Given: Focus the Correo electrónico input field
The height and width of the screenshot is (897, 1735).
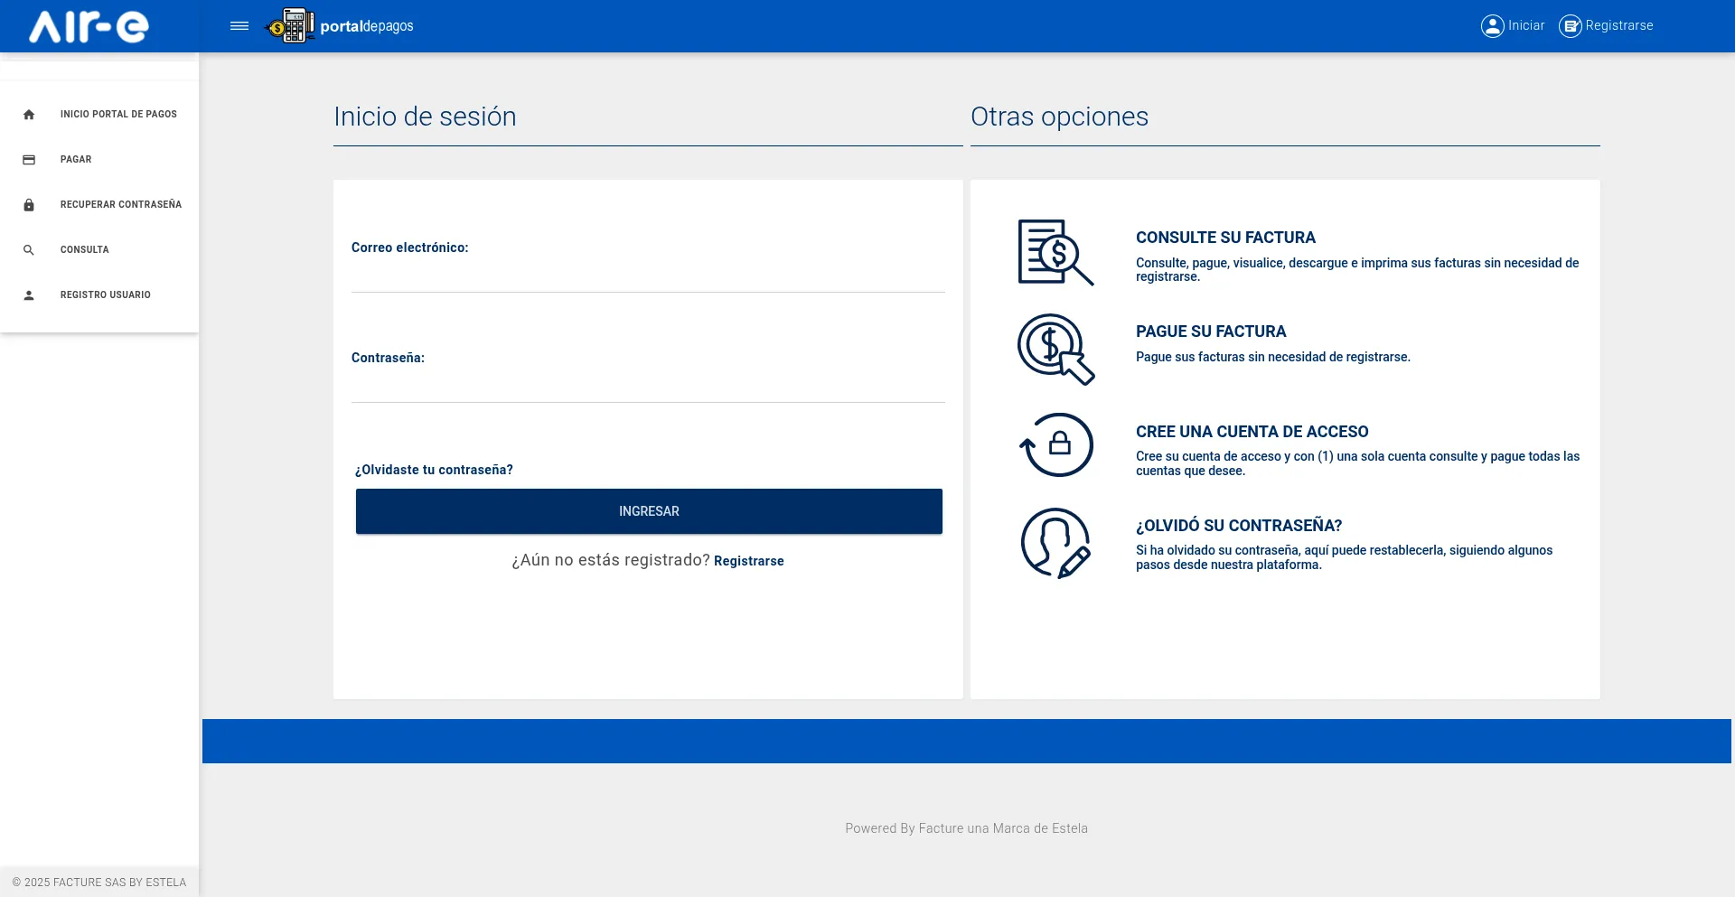Looking at the screenshot, I should pos(647,276).
